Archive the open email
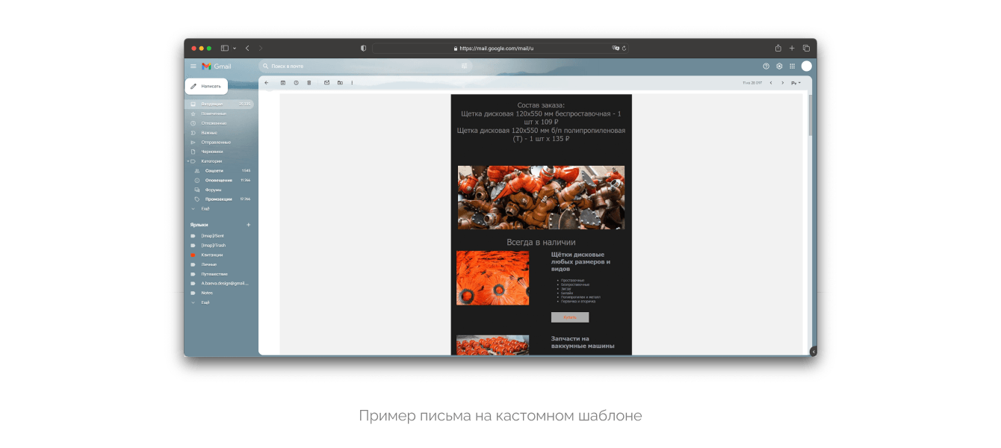This screenshot has height=448, width=1001. (283, 83)
